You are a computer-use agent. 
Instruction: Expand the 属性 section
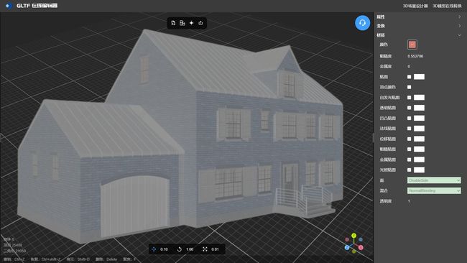point(419,17)
